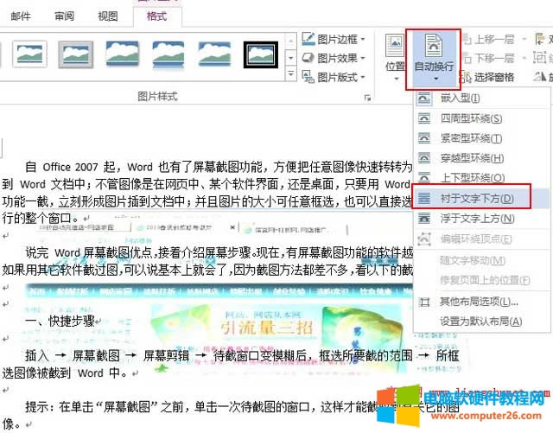Select 紧密型环绕 tight wrapping
The image size is (553, 433).
tap(472, 138)
